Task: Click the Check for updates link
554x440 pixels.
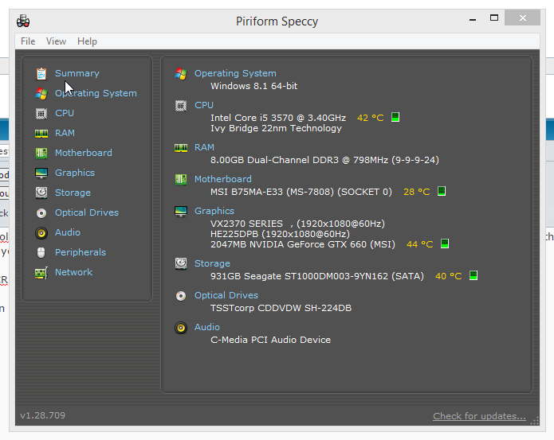Action: point(479,416)
